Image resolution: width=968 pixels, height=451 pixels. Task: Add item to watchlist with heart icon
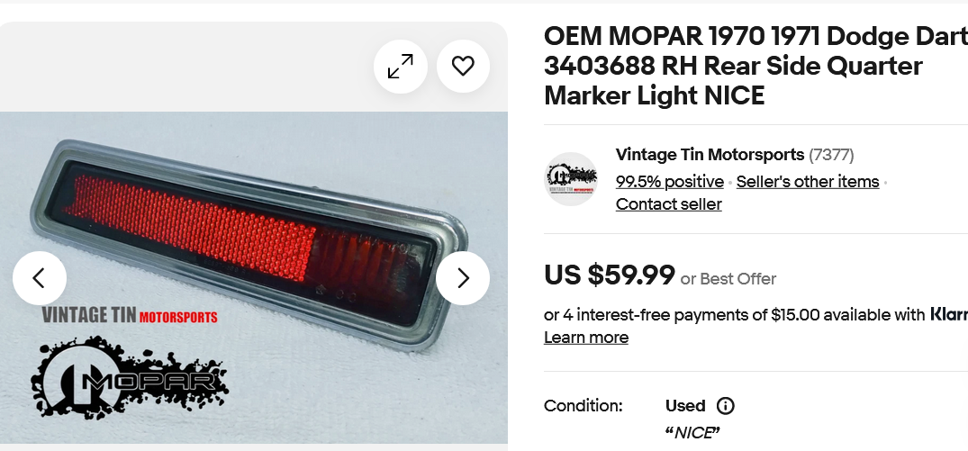[463, 66]
